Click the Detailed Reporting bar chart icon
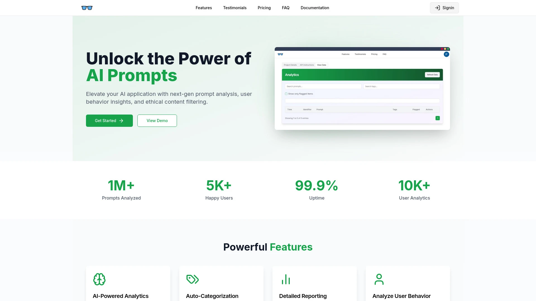 [286, 279]
